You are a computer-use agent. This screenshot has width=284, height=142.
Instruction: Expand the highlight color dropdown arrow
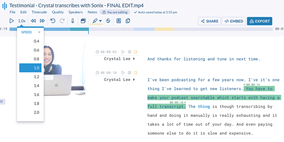pyautogui.click(x=100, y=21)
